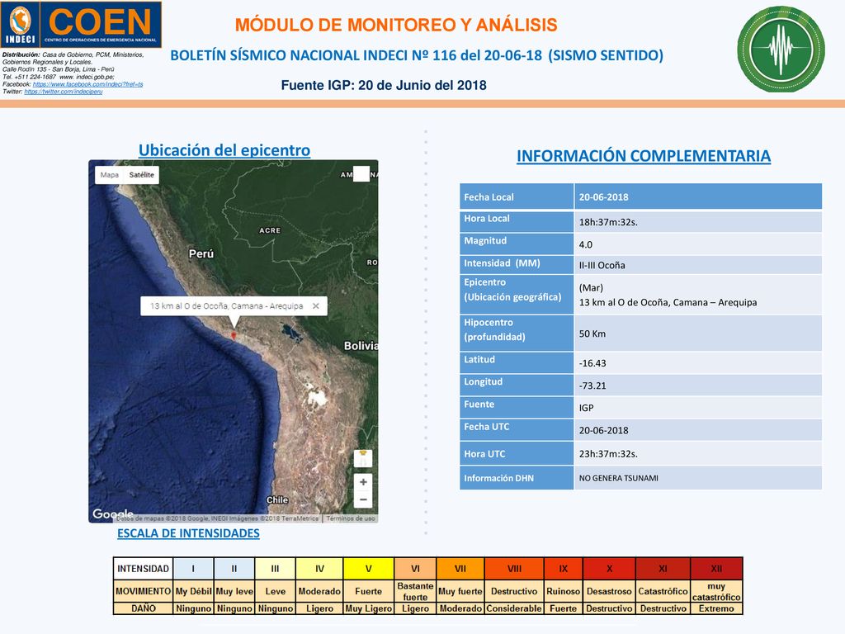Click the Magnitud value 4.0
This screenshot has width=845, height=634.
(586, 244)
